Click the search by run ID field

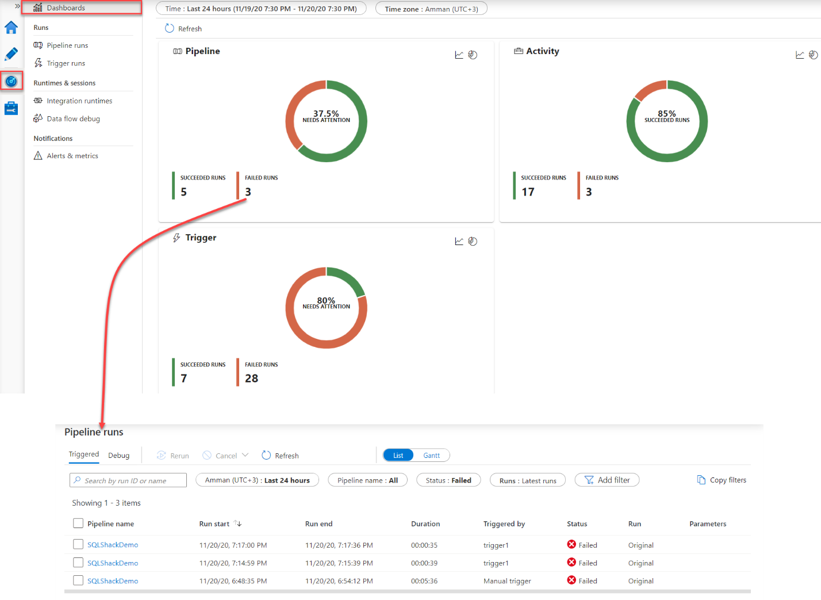pyautogui.click(x=128, y=480)
